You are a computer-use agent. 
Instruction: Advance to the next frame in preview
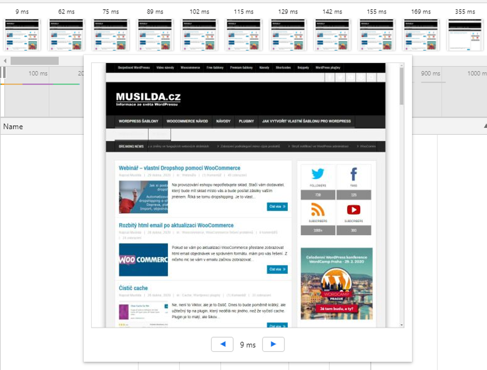tap(273, 344)
